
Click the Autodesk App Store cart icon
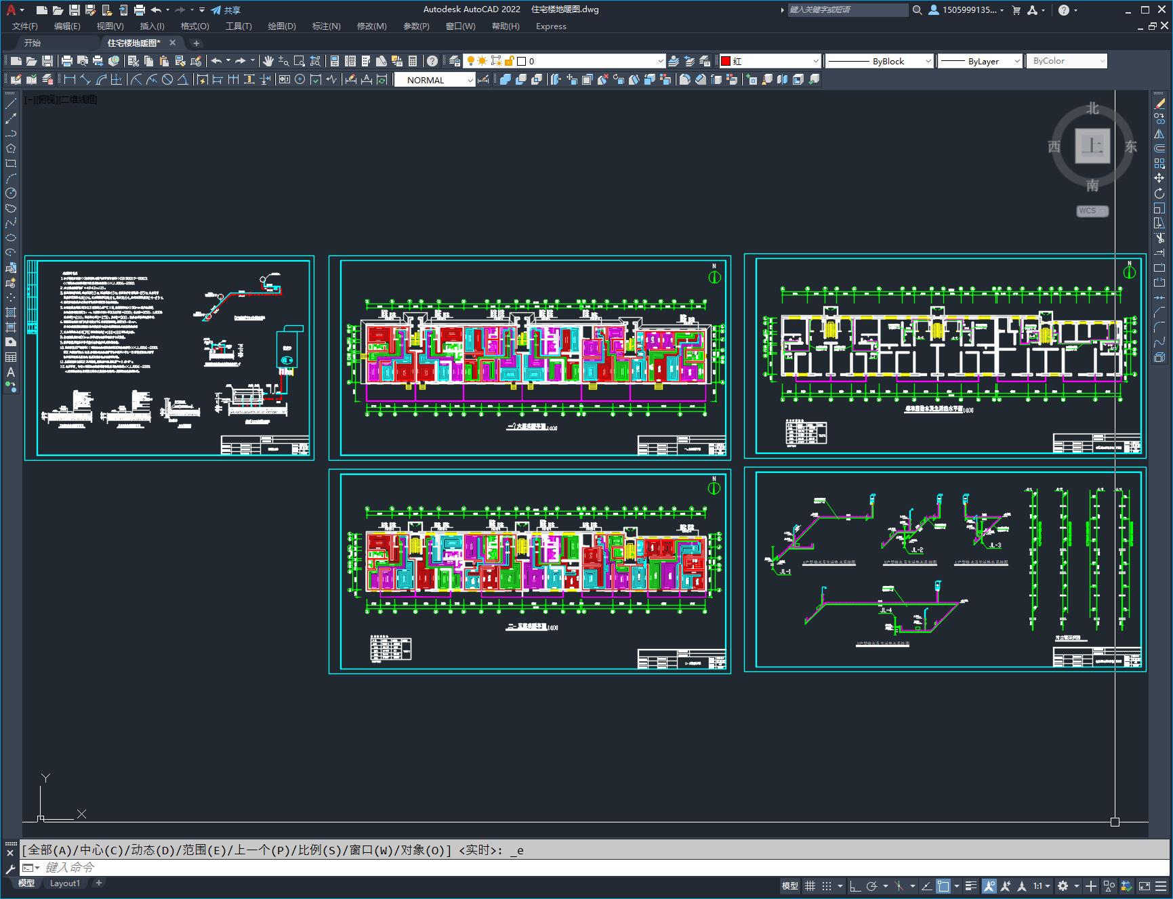(1016, 10)
